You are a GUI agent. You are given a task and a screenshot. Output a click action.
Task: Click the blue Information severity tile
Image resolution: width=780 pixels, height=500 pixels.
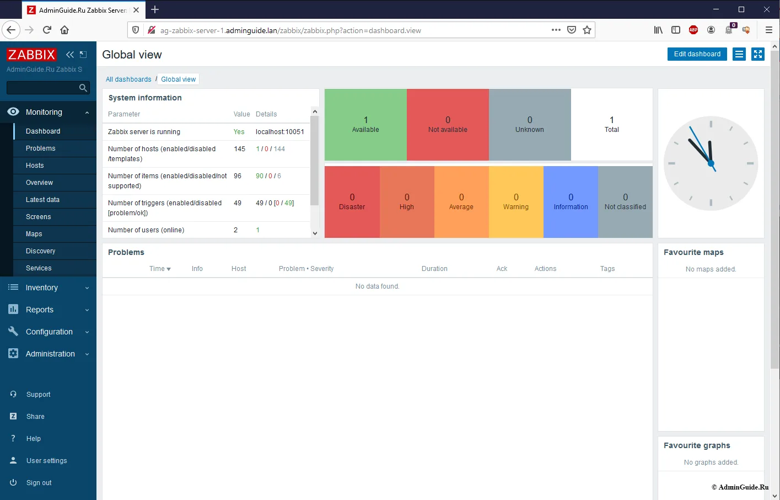click(571, 202)
